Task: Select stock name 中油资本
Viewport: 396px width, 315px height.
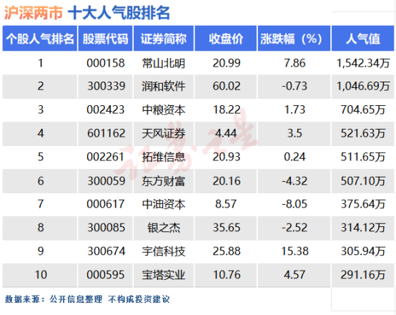Action: tap(164, 204)
